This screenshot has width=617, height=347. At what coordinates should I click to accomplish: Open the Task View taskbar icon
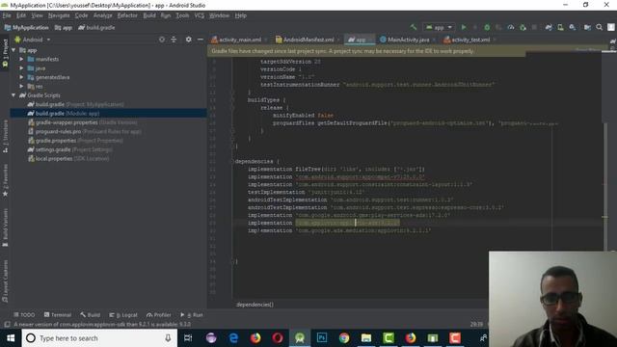click(x=188, y=338)
